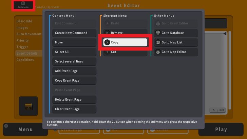Click Add Event Page
Image resolution: width=247 pixels, height=139 pixels.
pyautogui.click(x=74, y=71)
